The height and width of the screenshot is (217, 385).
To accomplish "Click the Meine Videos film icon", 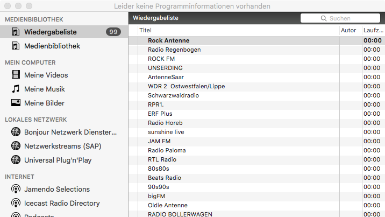I will click(16, 75).
